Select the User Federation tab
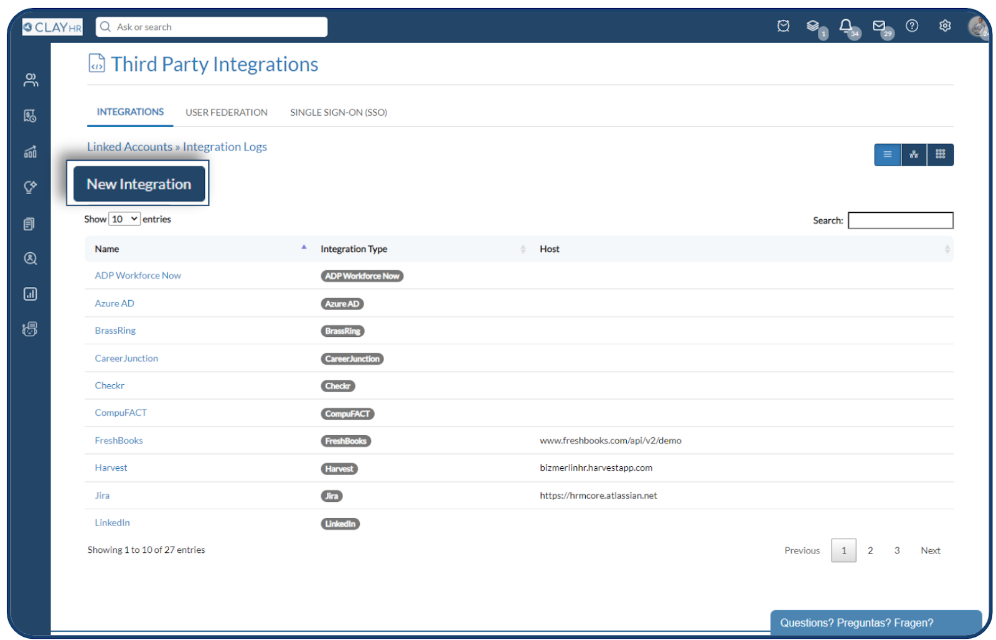This screenshot has height=640, width=996. pos(227,113)
